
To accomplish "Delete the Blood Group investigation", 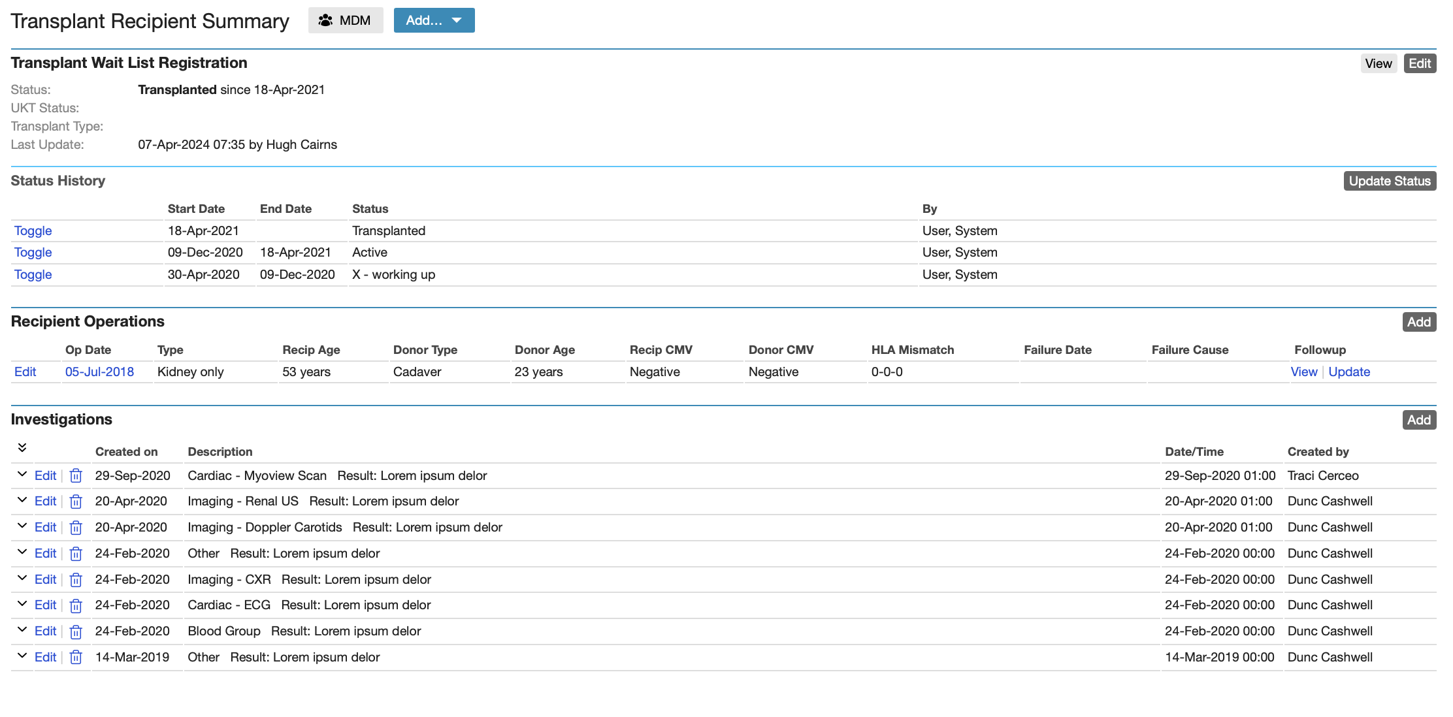I will (x=76, y=631).
